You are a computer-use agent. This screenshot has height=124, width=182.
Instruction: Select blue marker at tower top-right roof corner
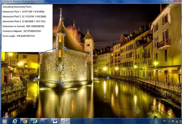coord(64,35)
